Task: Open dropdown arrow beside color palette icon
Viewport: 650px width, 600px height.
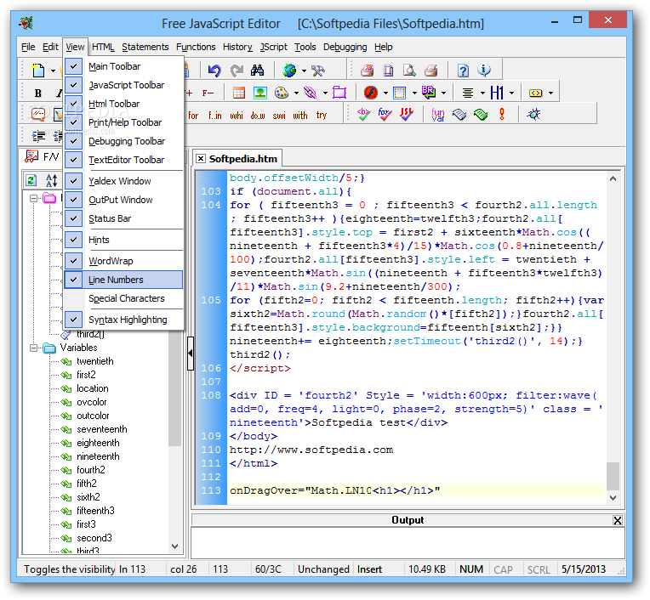Action: pos(296,93)
